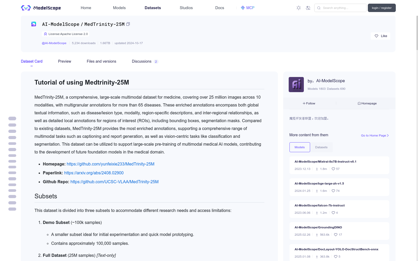Open the arxiv Paperlink
The image size is (418, 261).
94,173
